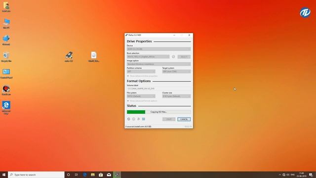Open the Image option dropdown
Screen dimensions: 316x178
tap(159, 64)
